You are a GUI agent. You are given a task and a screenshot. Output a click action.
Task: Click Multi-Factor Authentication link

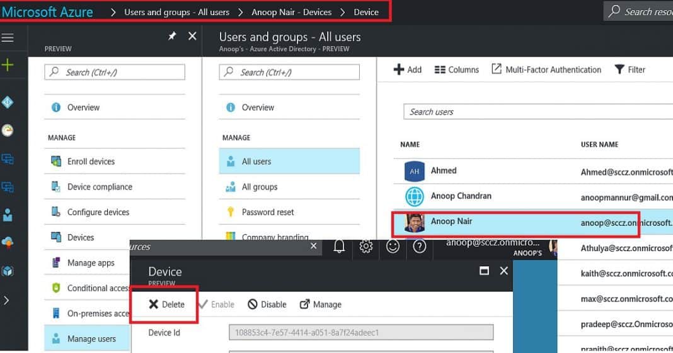[546, 70]
